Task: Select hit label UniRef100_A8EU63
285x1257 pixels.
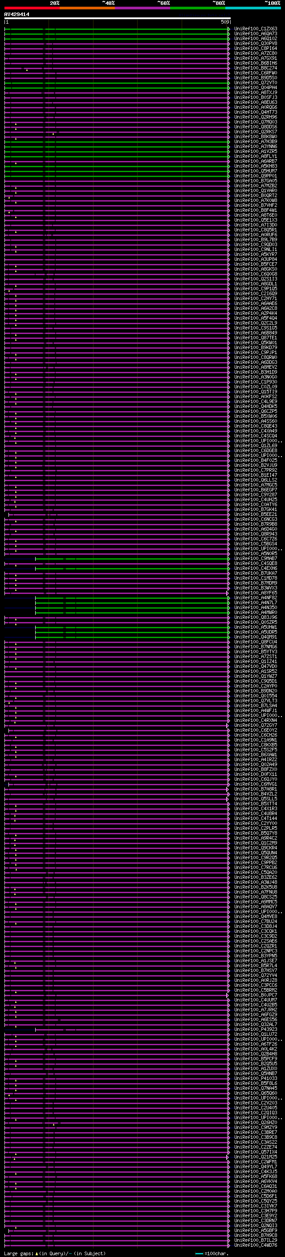Action: tap(256, 103)
